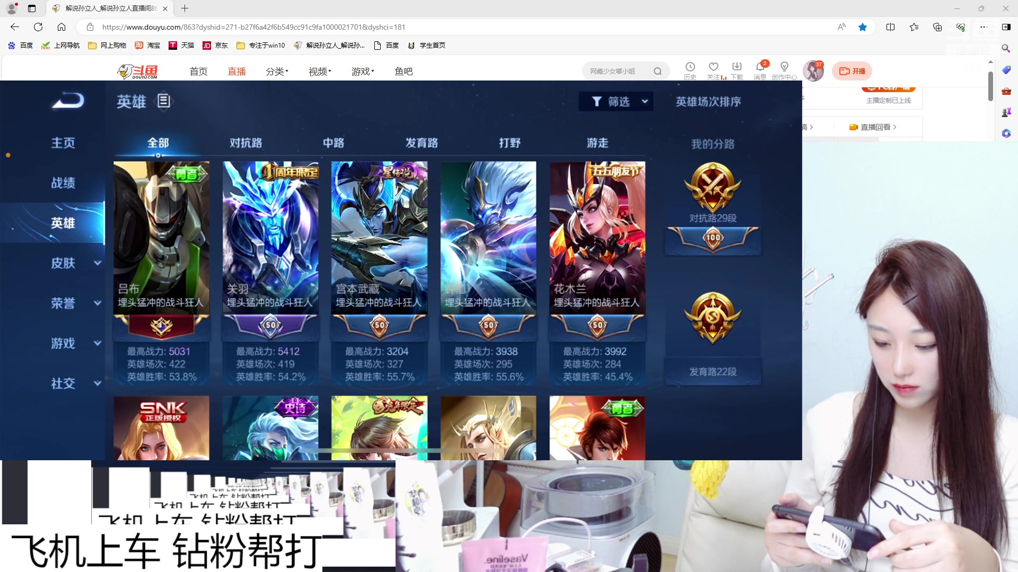Go to Douyu 直播 link
The image size is (1018, 572).
point(236,71)
